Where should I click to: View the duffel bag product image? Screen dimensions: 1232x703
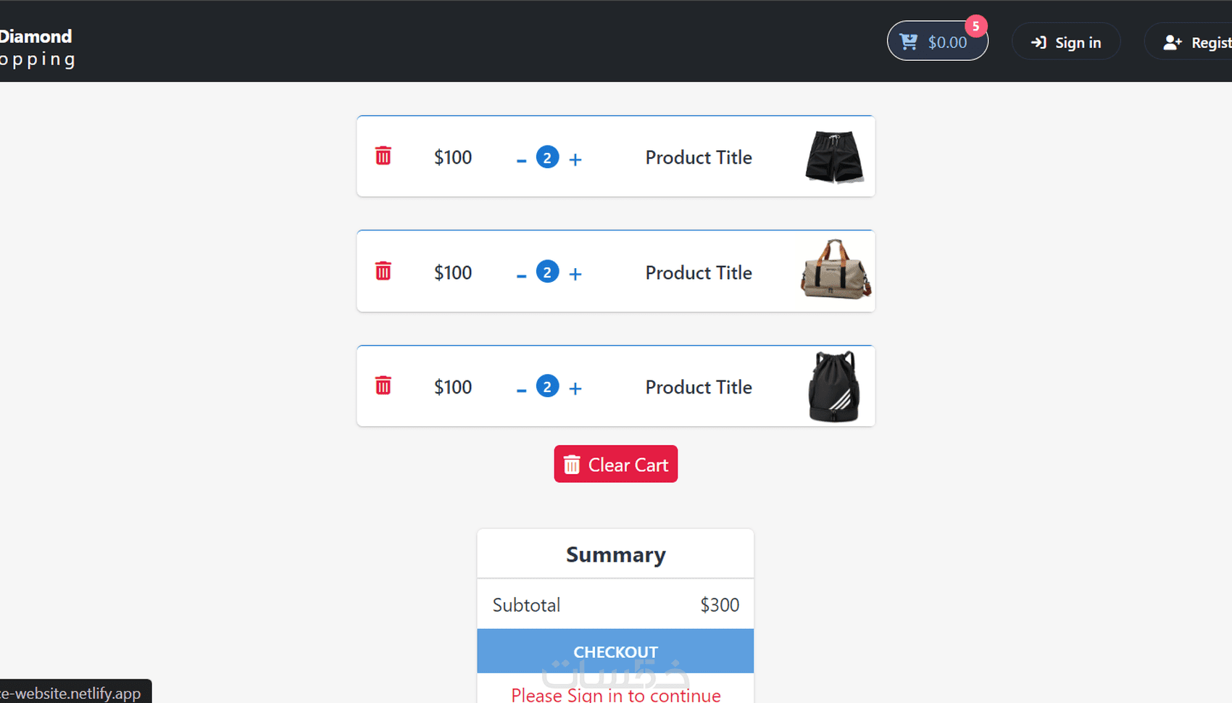tap(835, 270)
